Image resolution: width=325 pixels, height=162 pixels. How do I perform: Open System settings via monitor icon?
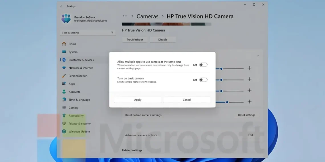point(64,52)
